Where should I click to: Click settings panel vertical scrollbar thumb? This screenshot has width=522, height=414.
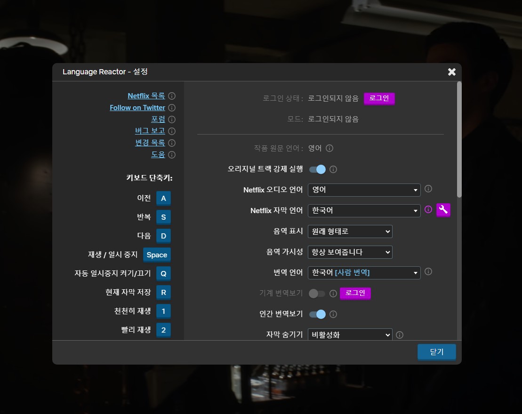[x=459, y=140]
